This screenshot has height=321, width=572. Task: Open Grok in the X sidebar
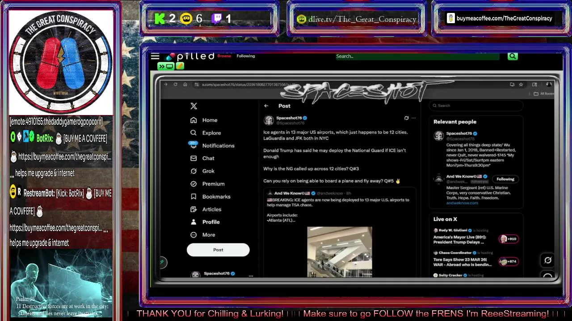tap(202, 171)
